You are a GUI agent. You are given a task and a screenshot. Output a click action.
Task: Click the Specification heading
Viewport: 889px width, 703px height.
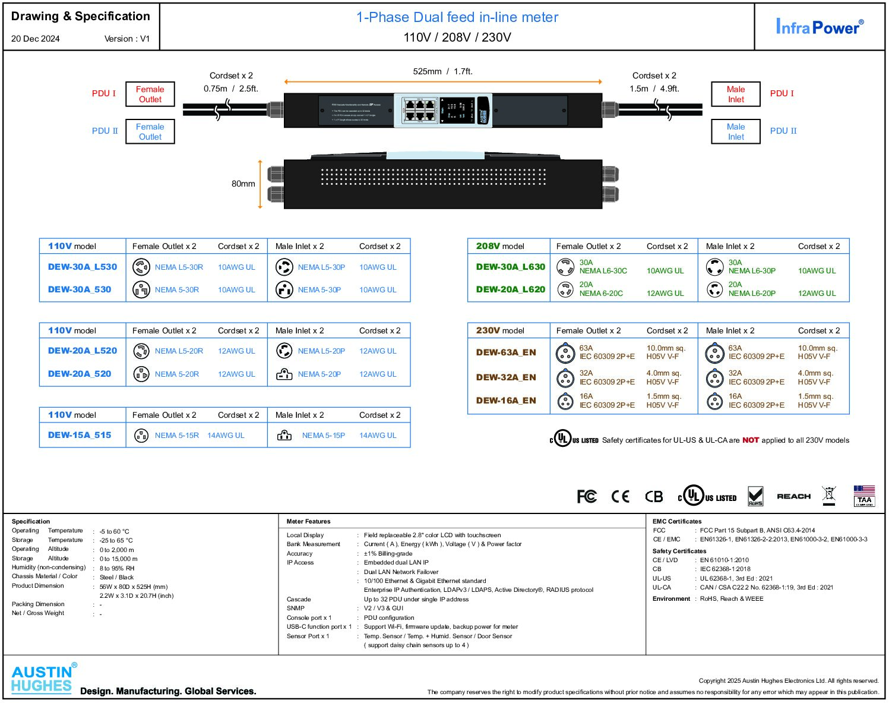click(31, 522)
